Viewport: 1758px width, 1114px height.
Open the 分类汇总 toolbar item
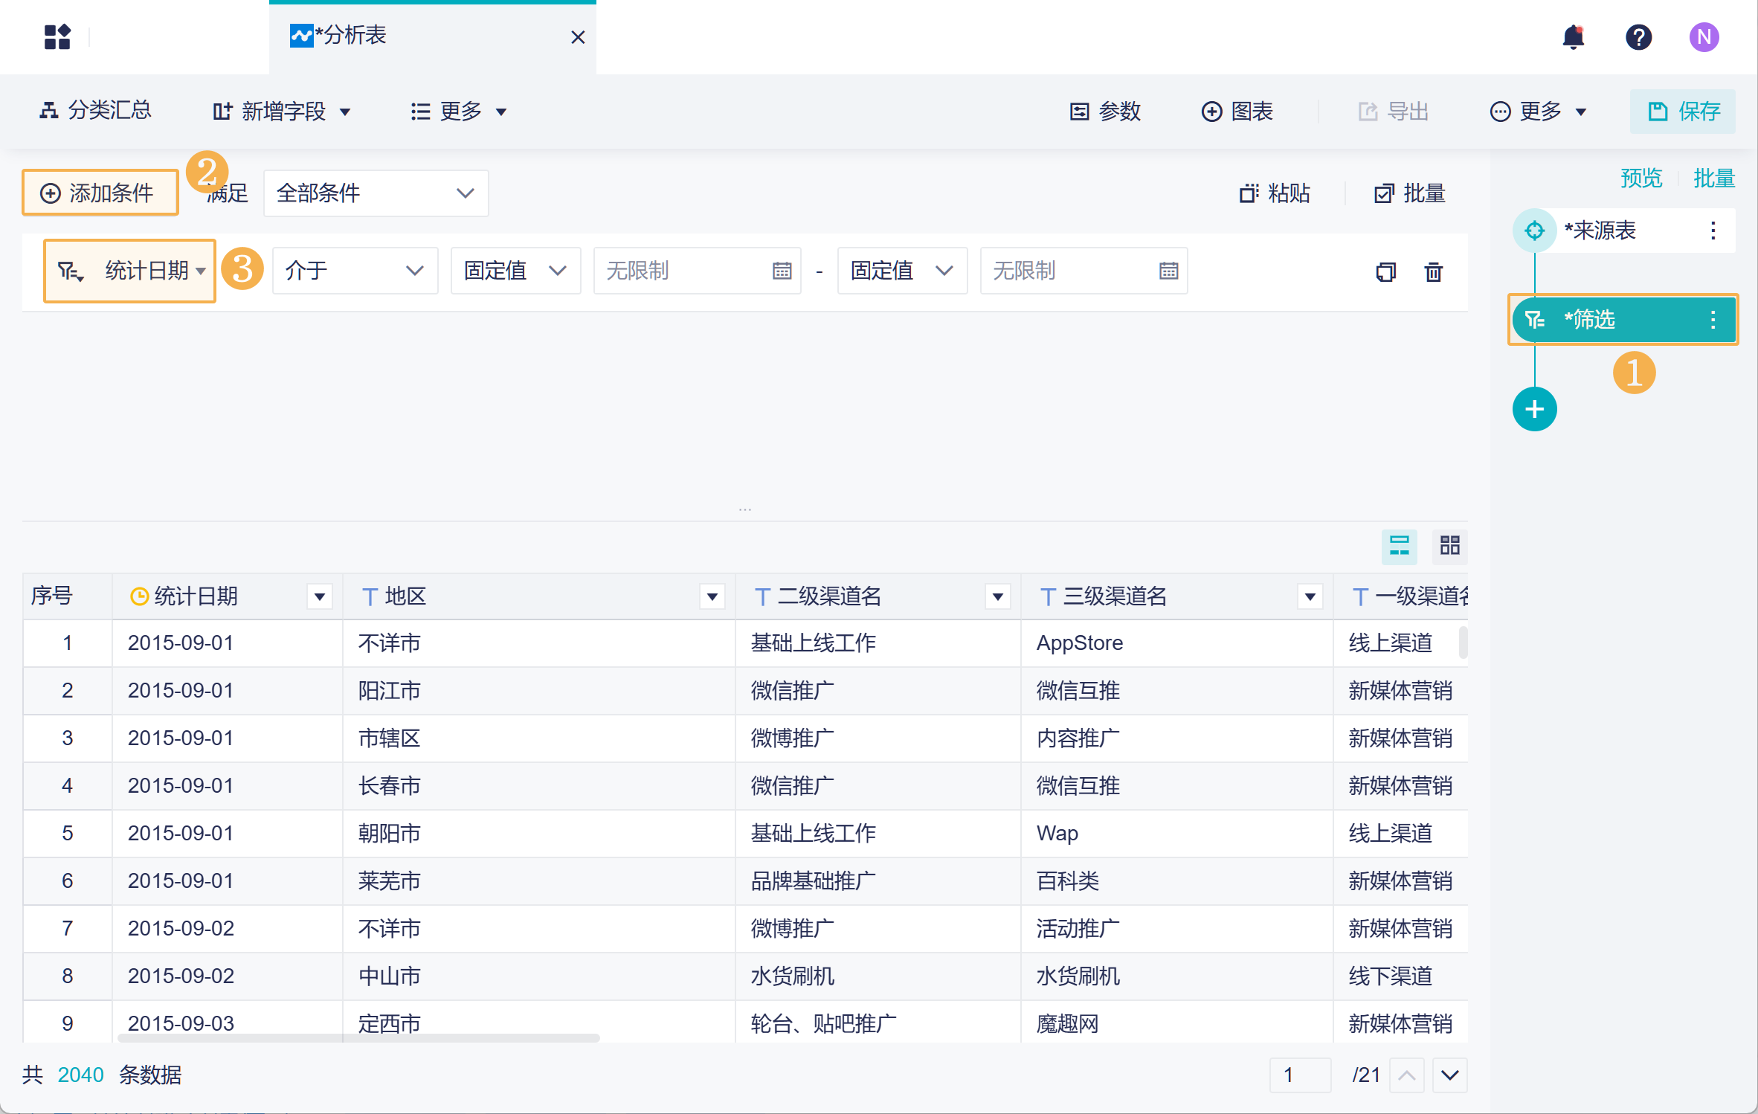pyautogui.click(x=95, y=111)
